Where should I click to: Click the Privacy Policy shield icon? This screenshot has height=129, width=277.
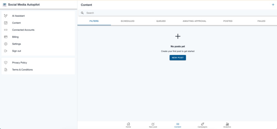pyautogui.click(x=5, y=63)
